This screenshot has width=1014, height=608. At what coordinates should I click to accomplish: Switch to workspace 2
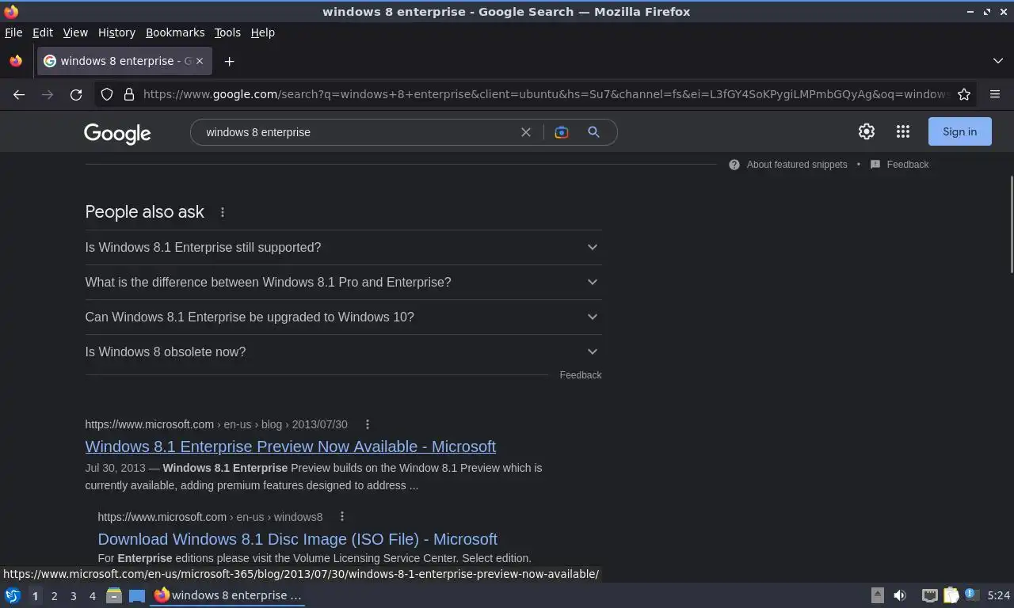(54, 595)
